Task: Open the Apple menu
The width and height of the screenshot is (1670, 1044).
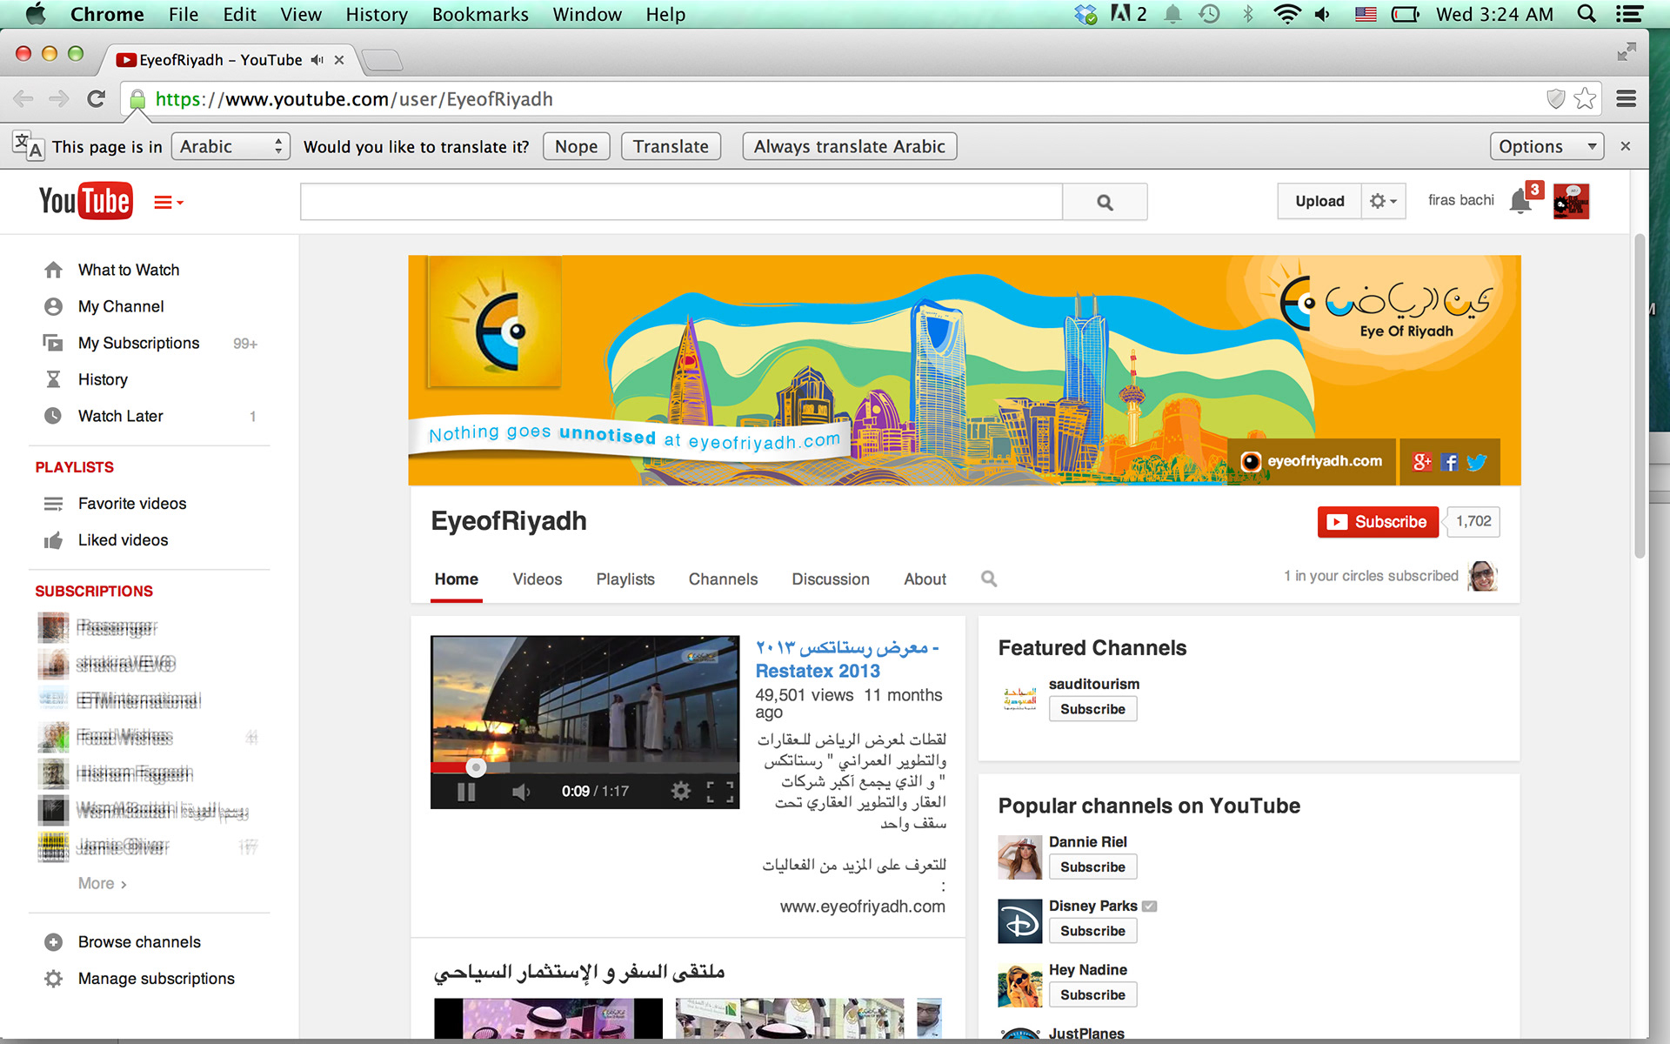Action: [x=36, y=14]
